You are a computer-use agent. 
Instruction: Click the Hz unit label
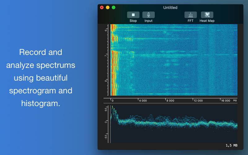point(235,100)
